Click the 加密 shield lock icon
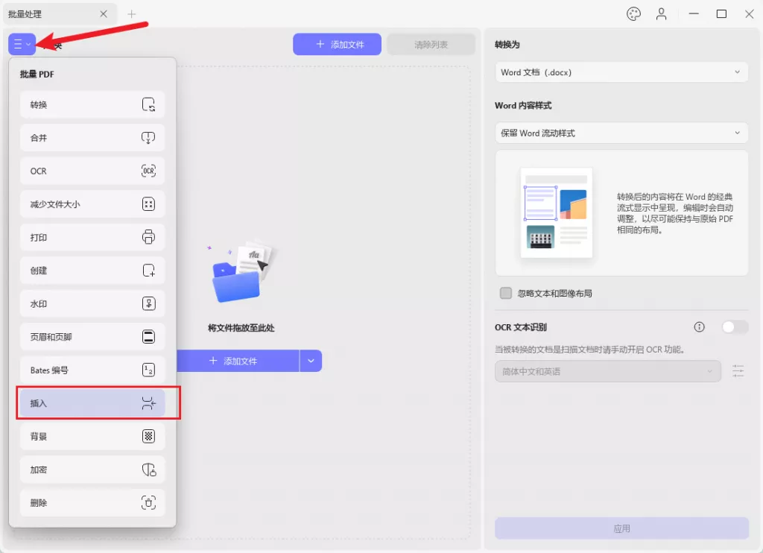Image resolution: width=763 pixels, height=553 pixels. (x=148, y=470)
